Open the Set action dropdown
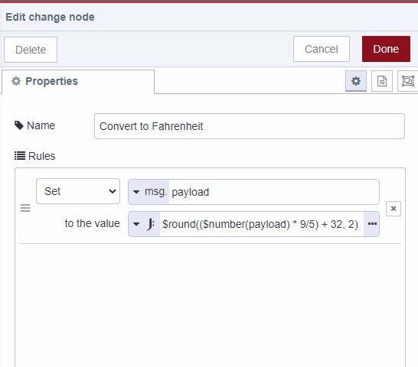Screen dimensions: 418x367 pos(78,191)
